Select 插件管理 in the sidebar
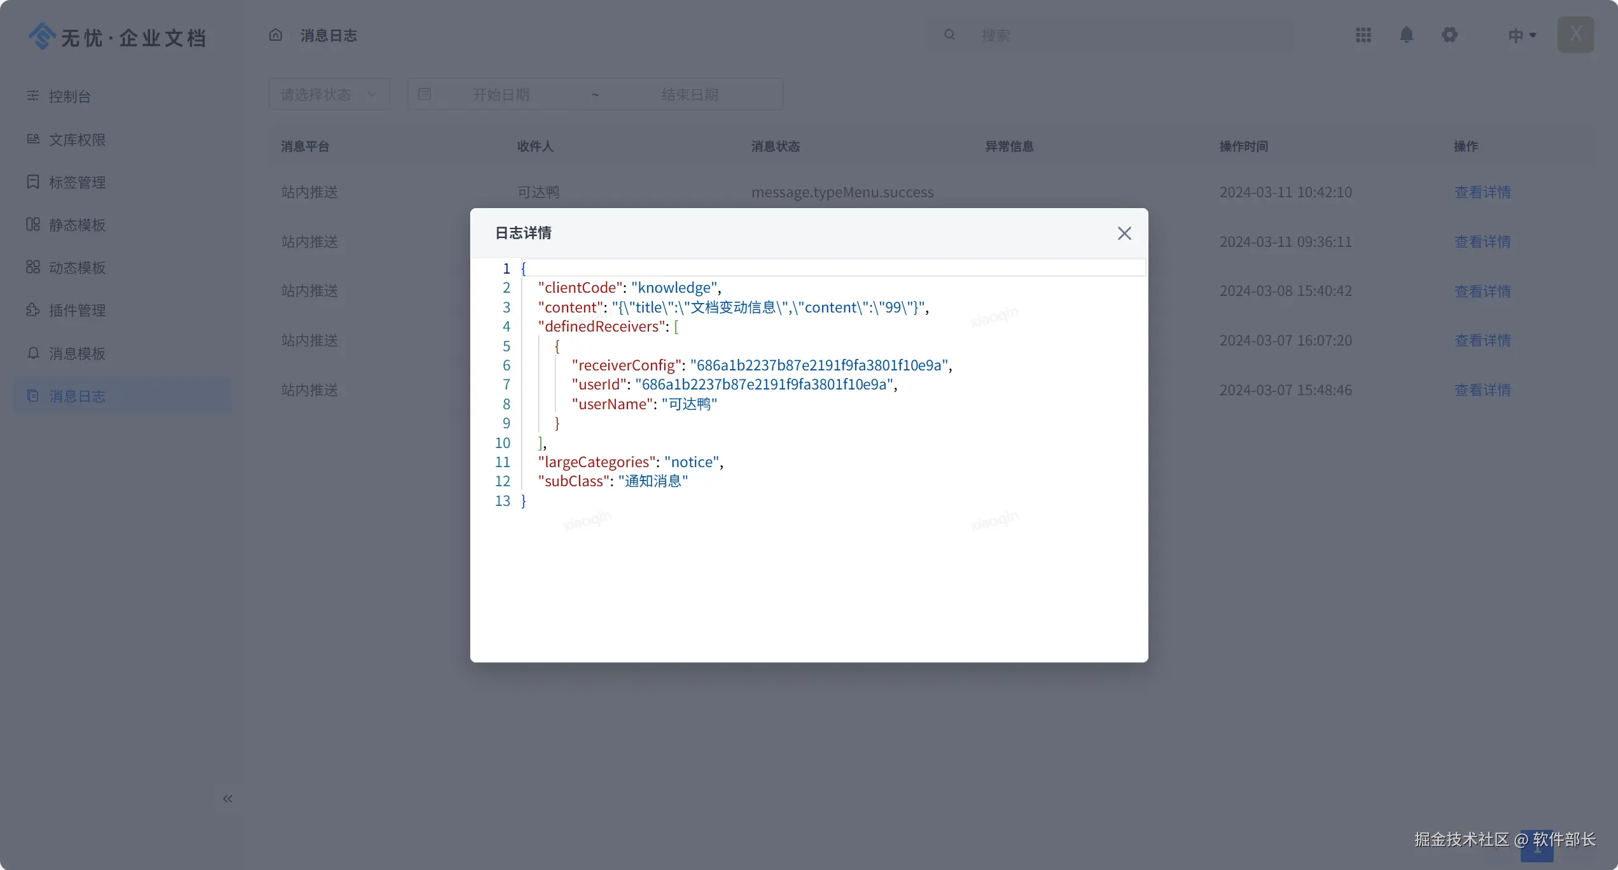 point(77,311)
